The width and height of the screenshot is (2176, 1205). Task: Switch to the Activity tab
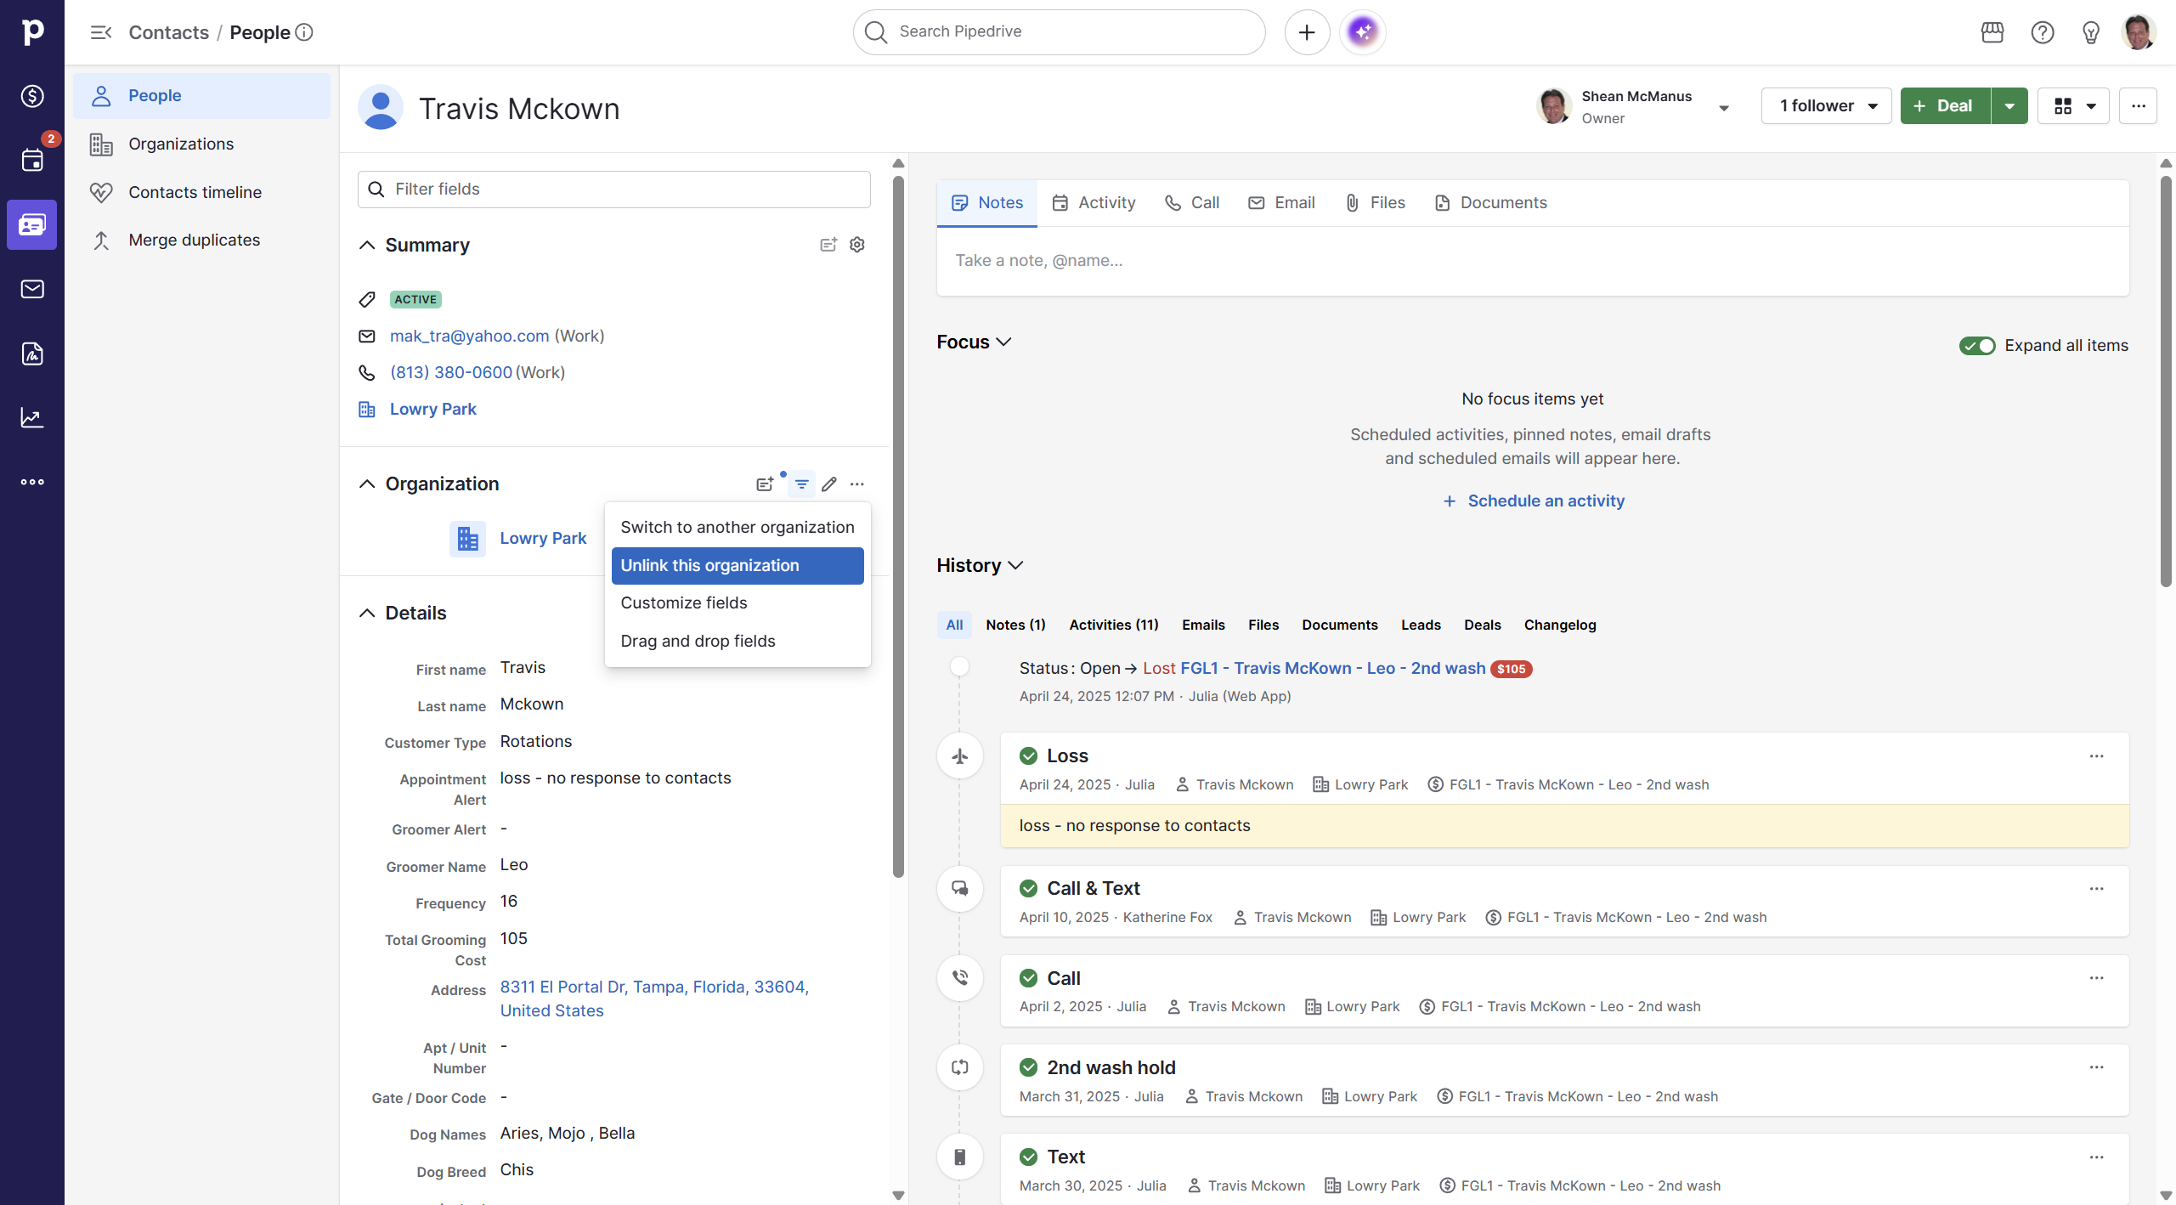tap(1094, 203)
